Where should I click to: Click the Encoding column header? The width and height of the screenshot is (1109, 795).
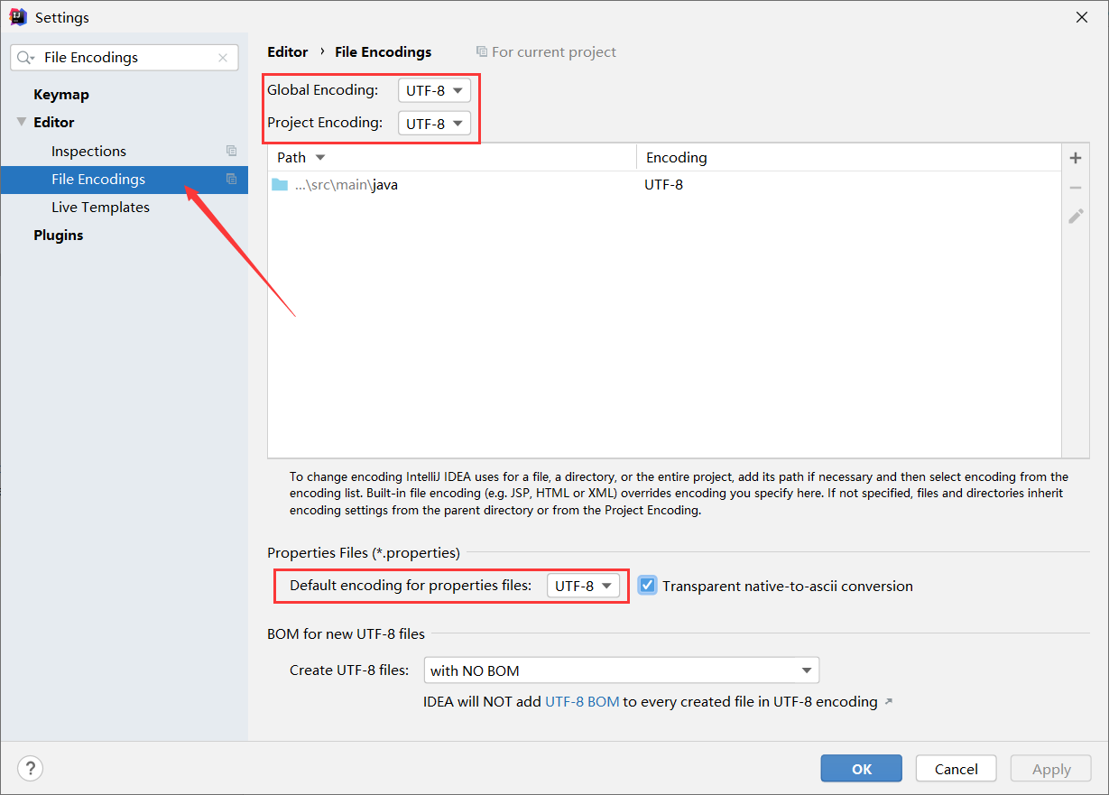pyautogui.click(x=849, y=157)
